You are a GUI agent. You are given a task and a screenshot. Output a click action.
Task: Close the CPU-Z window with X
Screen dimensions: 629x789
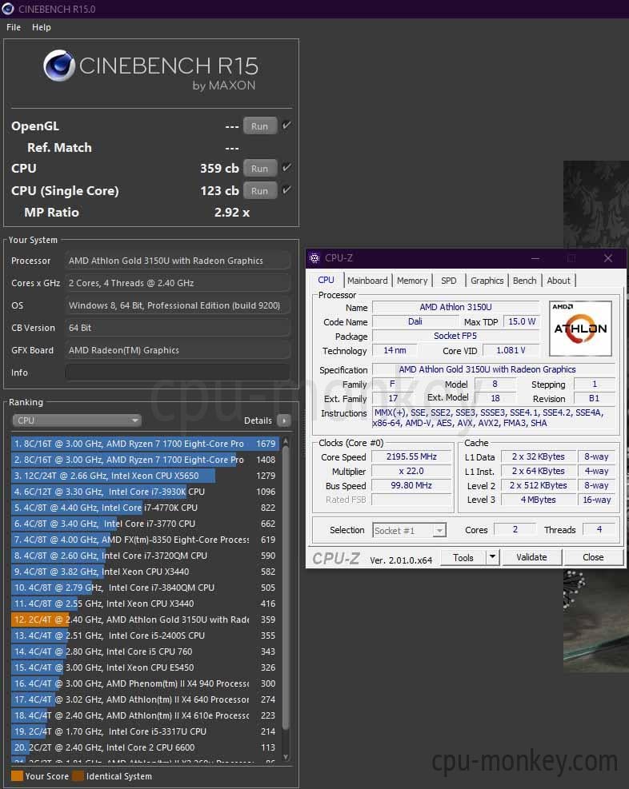(608, 258)
